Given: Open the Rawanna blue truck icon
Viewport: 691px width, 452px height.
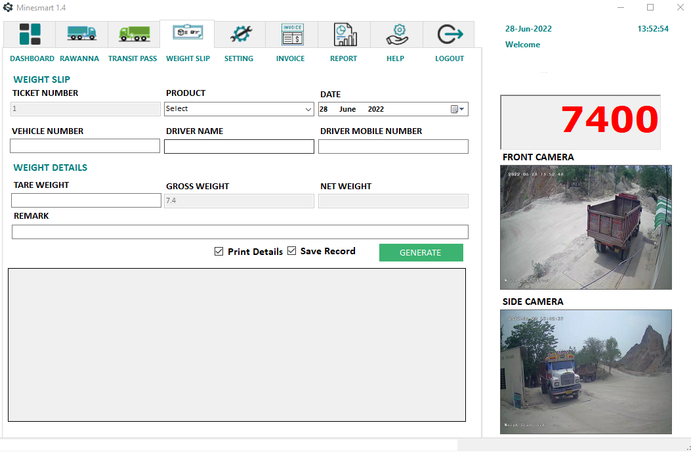Looking at the screenshot, I should 81,34.
